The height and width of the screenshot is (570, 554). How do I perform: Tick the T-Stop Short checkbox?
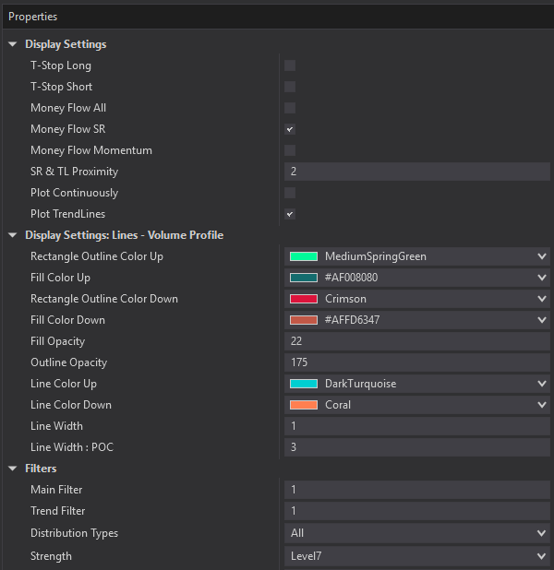point(290,87)
